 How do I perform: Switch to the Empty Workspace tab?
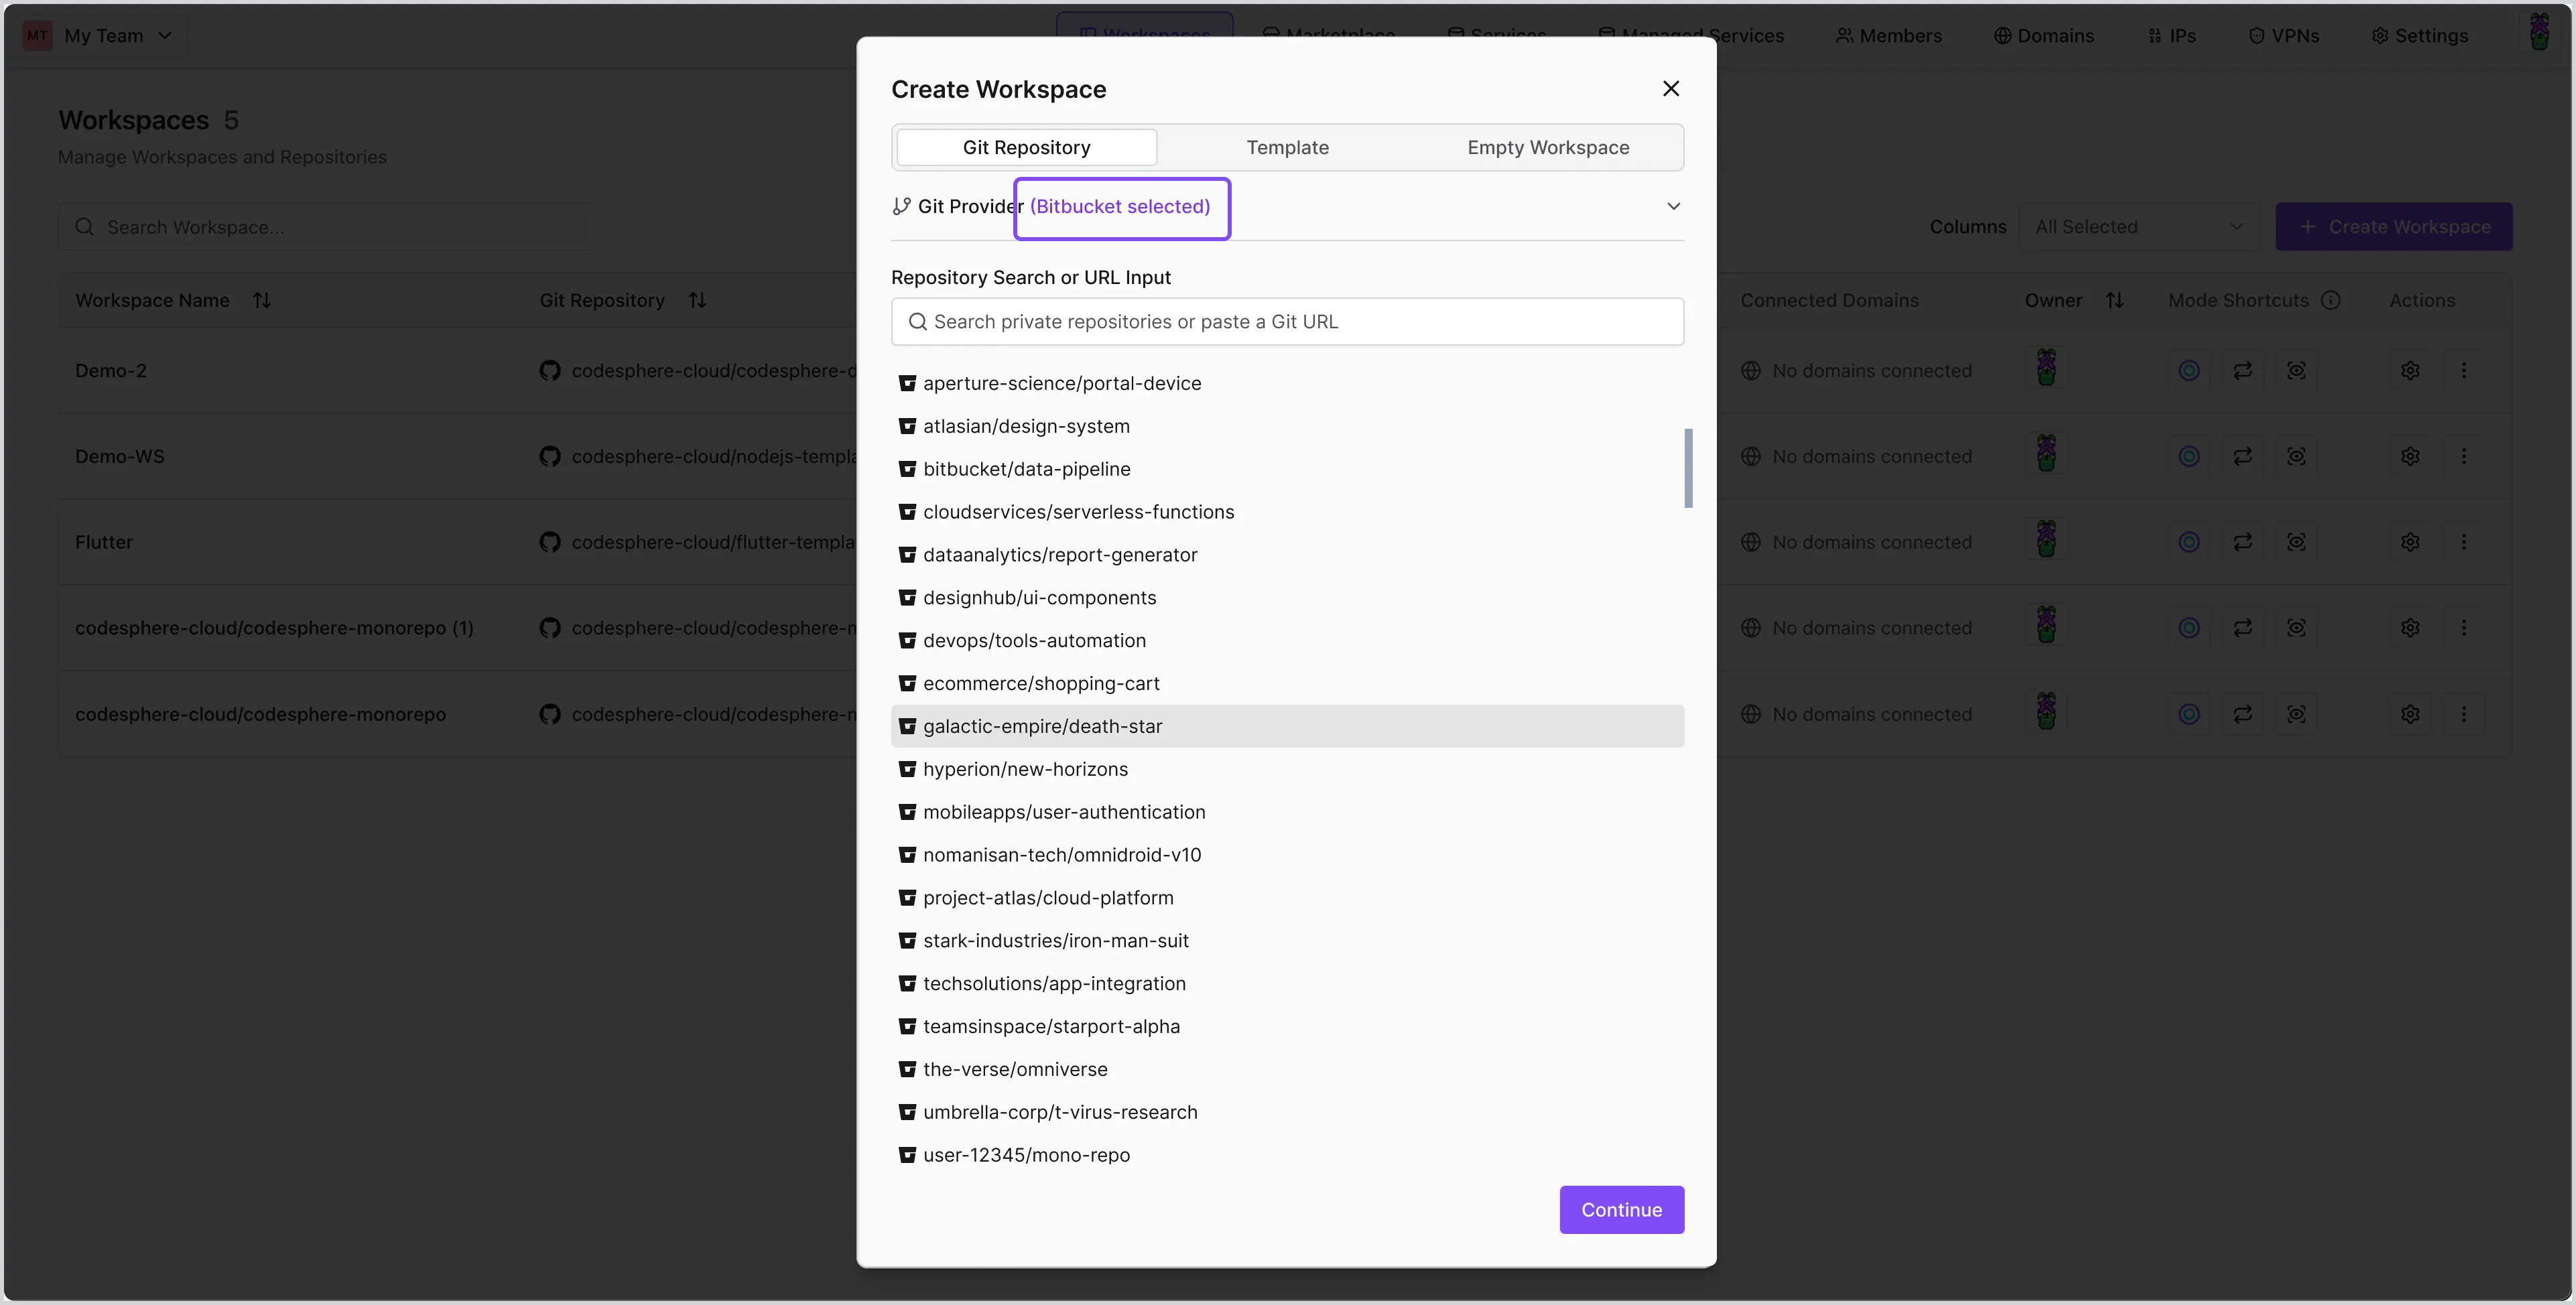tap(1547, 147)
